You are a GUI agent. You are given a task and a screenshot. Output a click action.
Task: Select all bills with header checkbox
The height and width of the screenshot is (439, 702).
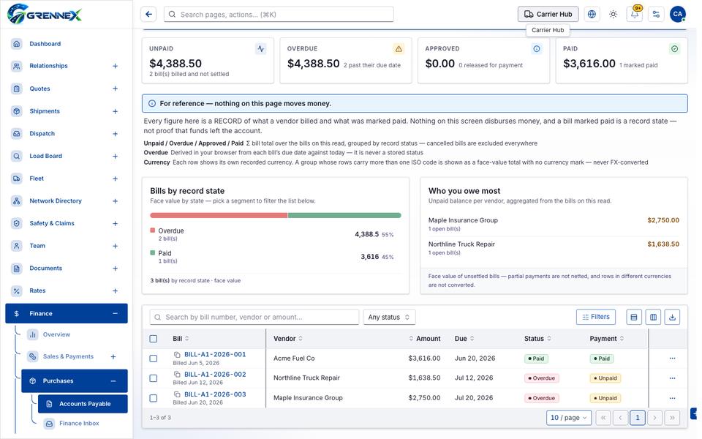pyautogui.click(x=153, y=339)
